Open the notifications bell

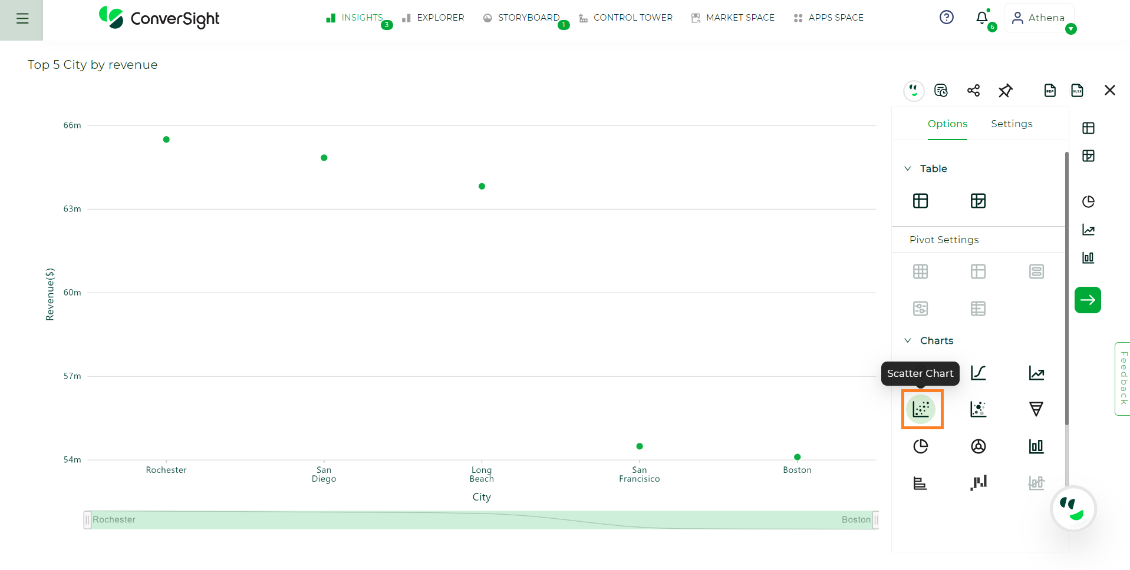pos(982,18)
